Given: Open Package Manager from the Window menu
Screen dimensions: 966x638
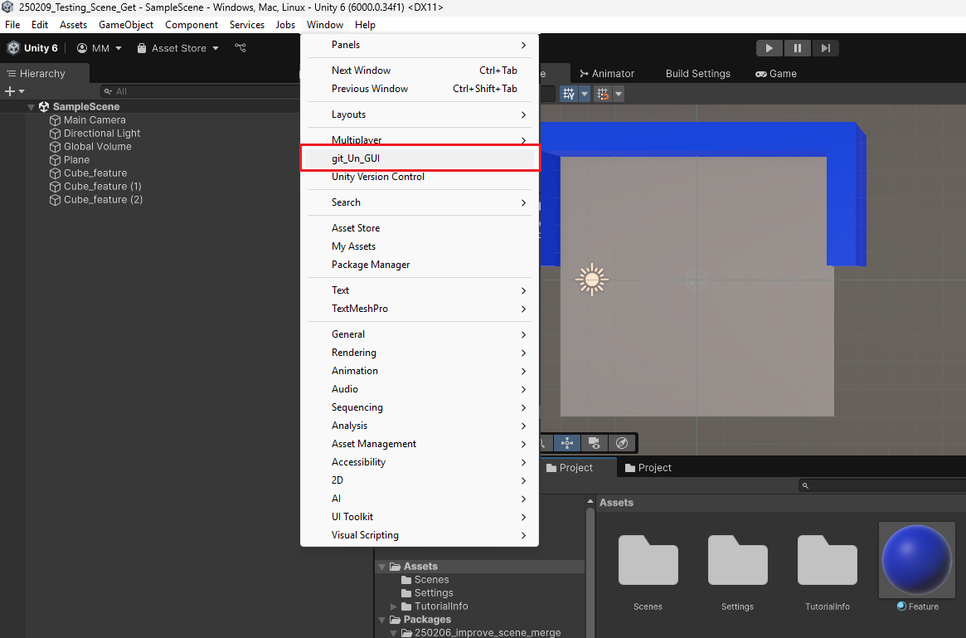Looking at the screenshot, I should coord(420,265).
